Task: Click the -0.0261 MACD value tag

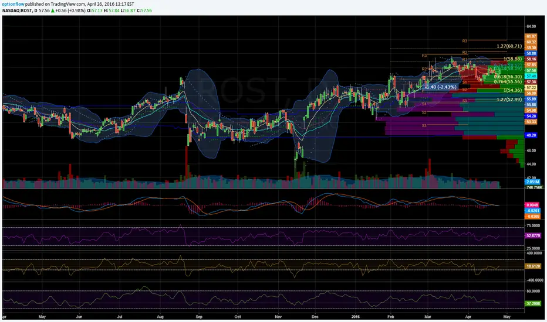Action: 532,211
